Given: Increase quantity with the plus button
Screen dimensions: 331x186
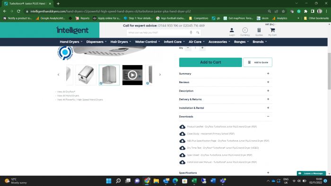Looking at the screenshot, I should [x=202, y=48].
